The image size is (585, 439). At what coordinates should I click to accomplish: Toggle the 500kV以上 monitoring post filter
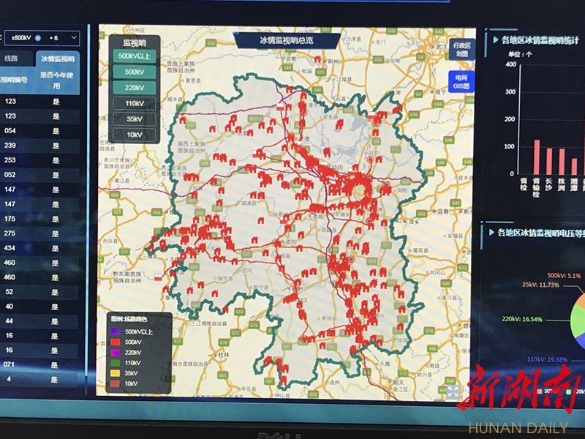point(133,56)
